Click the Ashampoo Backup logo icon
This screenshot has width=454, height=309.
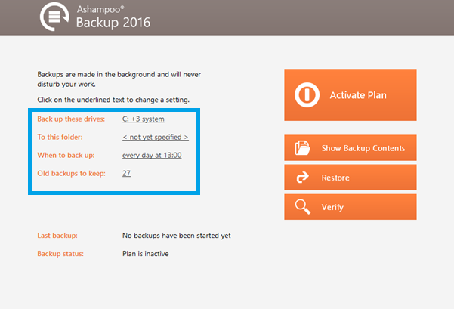54,17
